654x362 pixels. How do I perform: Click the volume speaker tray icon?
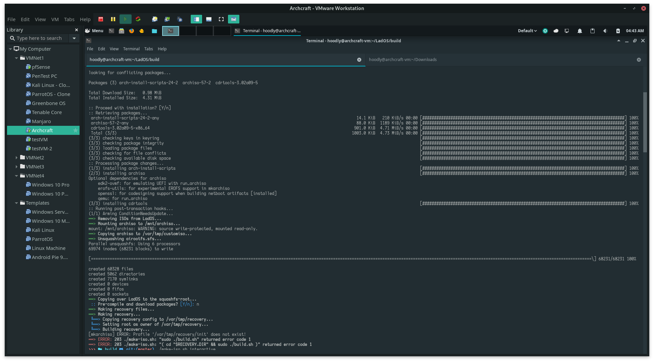coord(605,31)
